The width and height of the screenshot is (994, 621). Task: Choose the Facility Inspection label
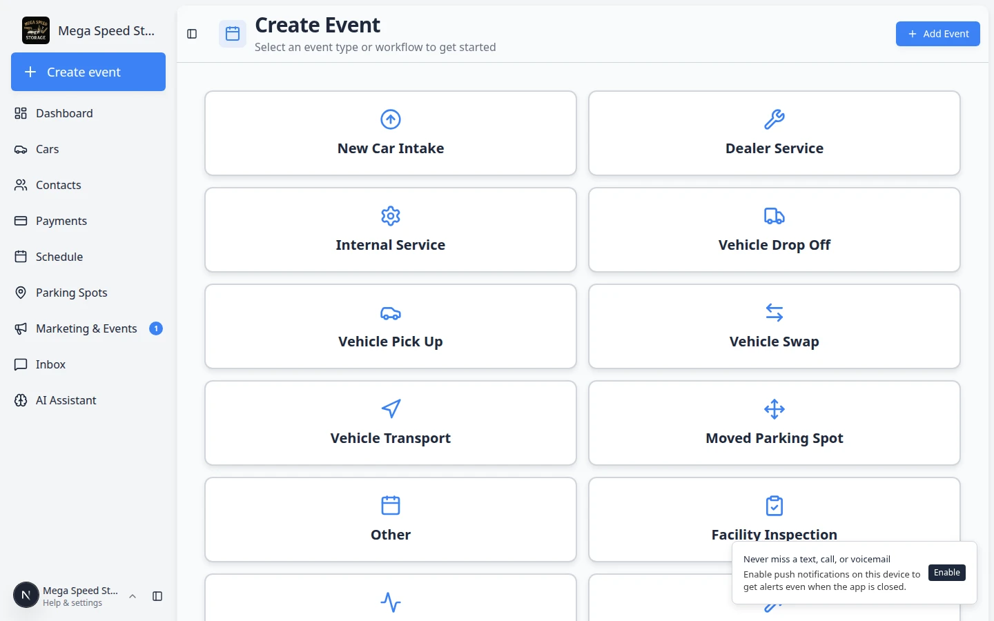tap(774, 535)
